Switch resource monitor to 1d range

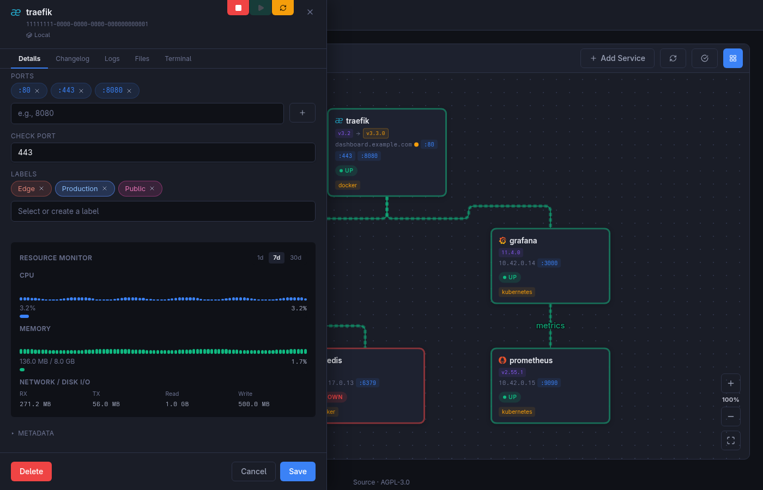tap(261, 258)
